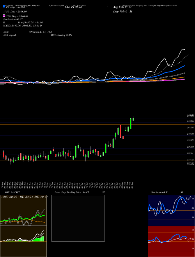This screenshot has height=257, width=195.
Task: Click the 'Day Vol: 0 M' text
Action: [x=122, y=11]
